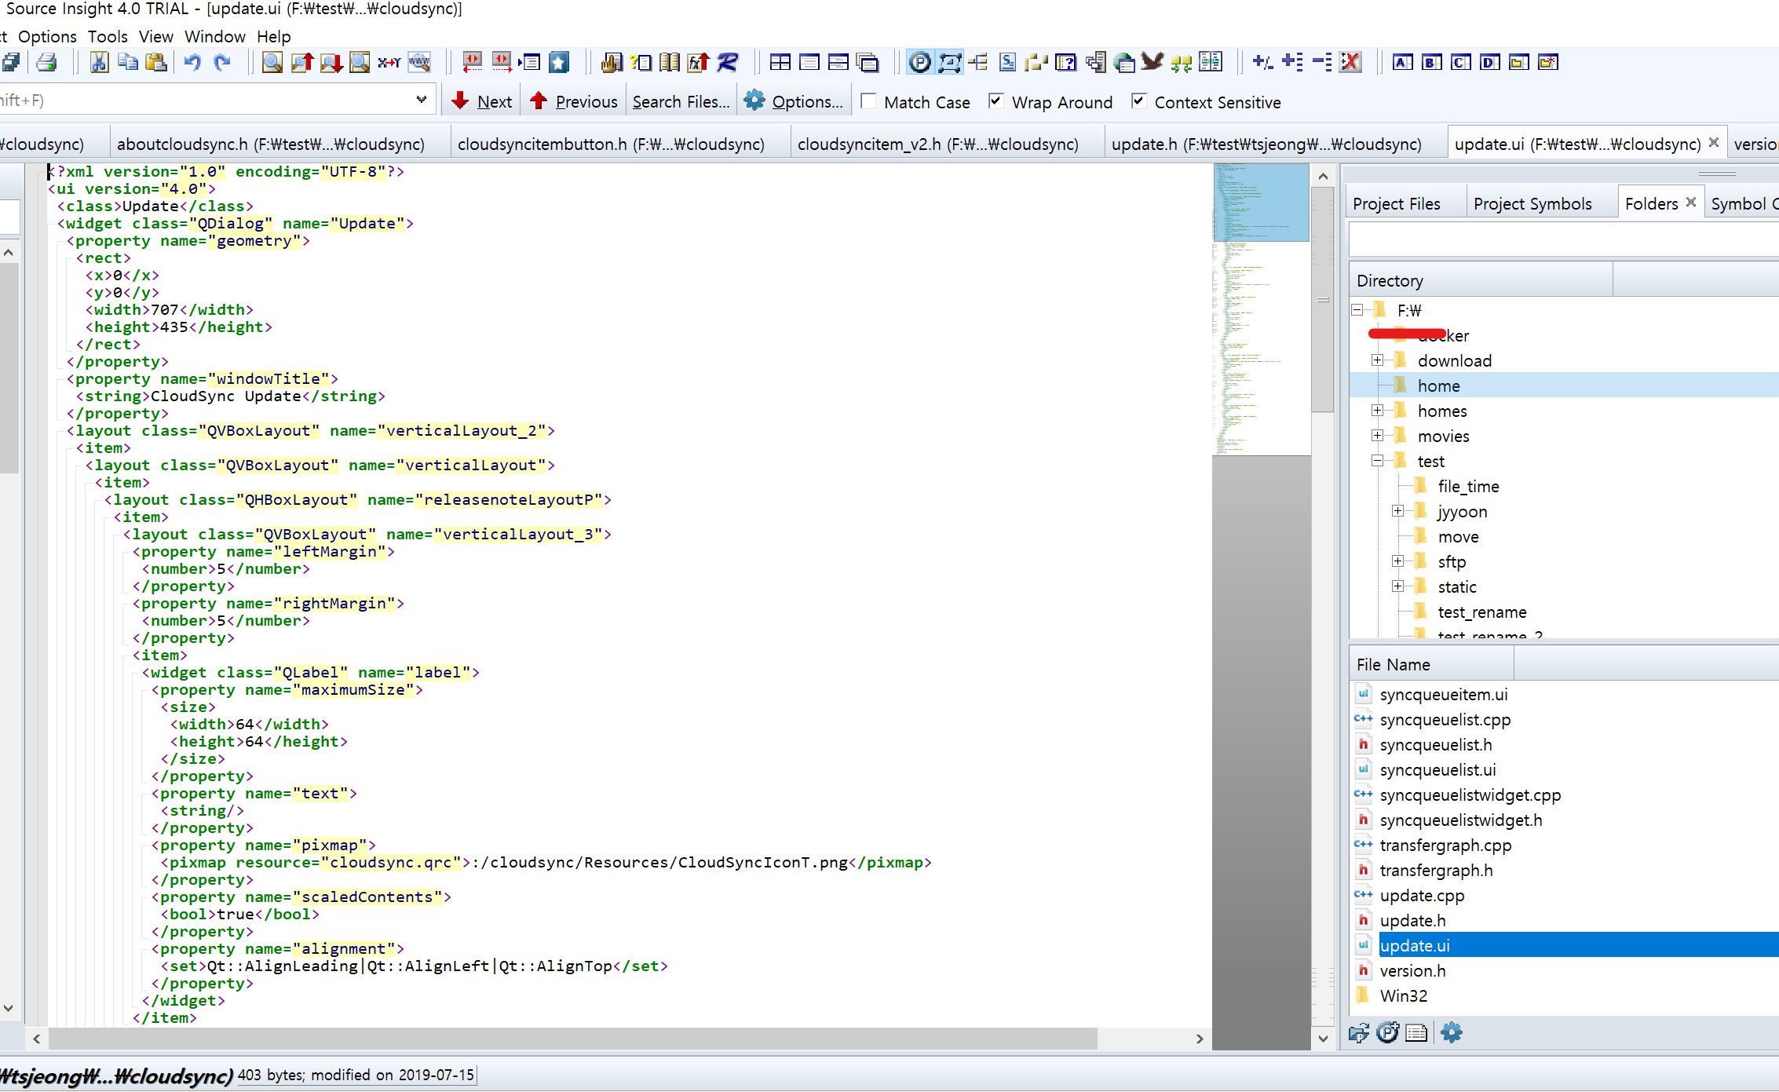
Task: Click the Go Forward red arrow icon
Action: click(x=502, y=63)
